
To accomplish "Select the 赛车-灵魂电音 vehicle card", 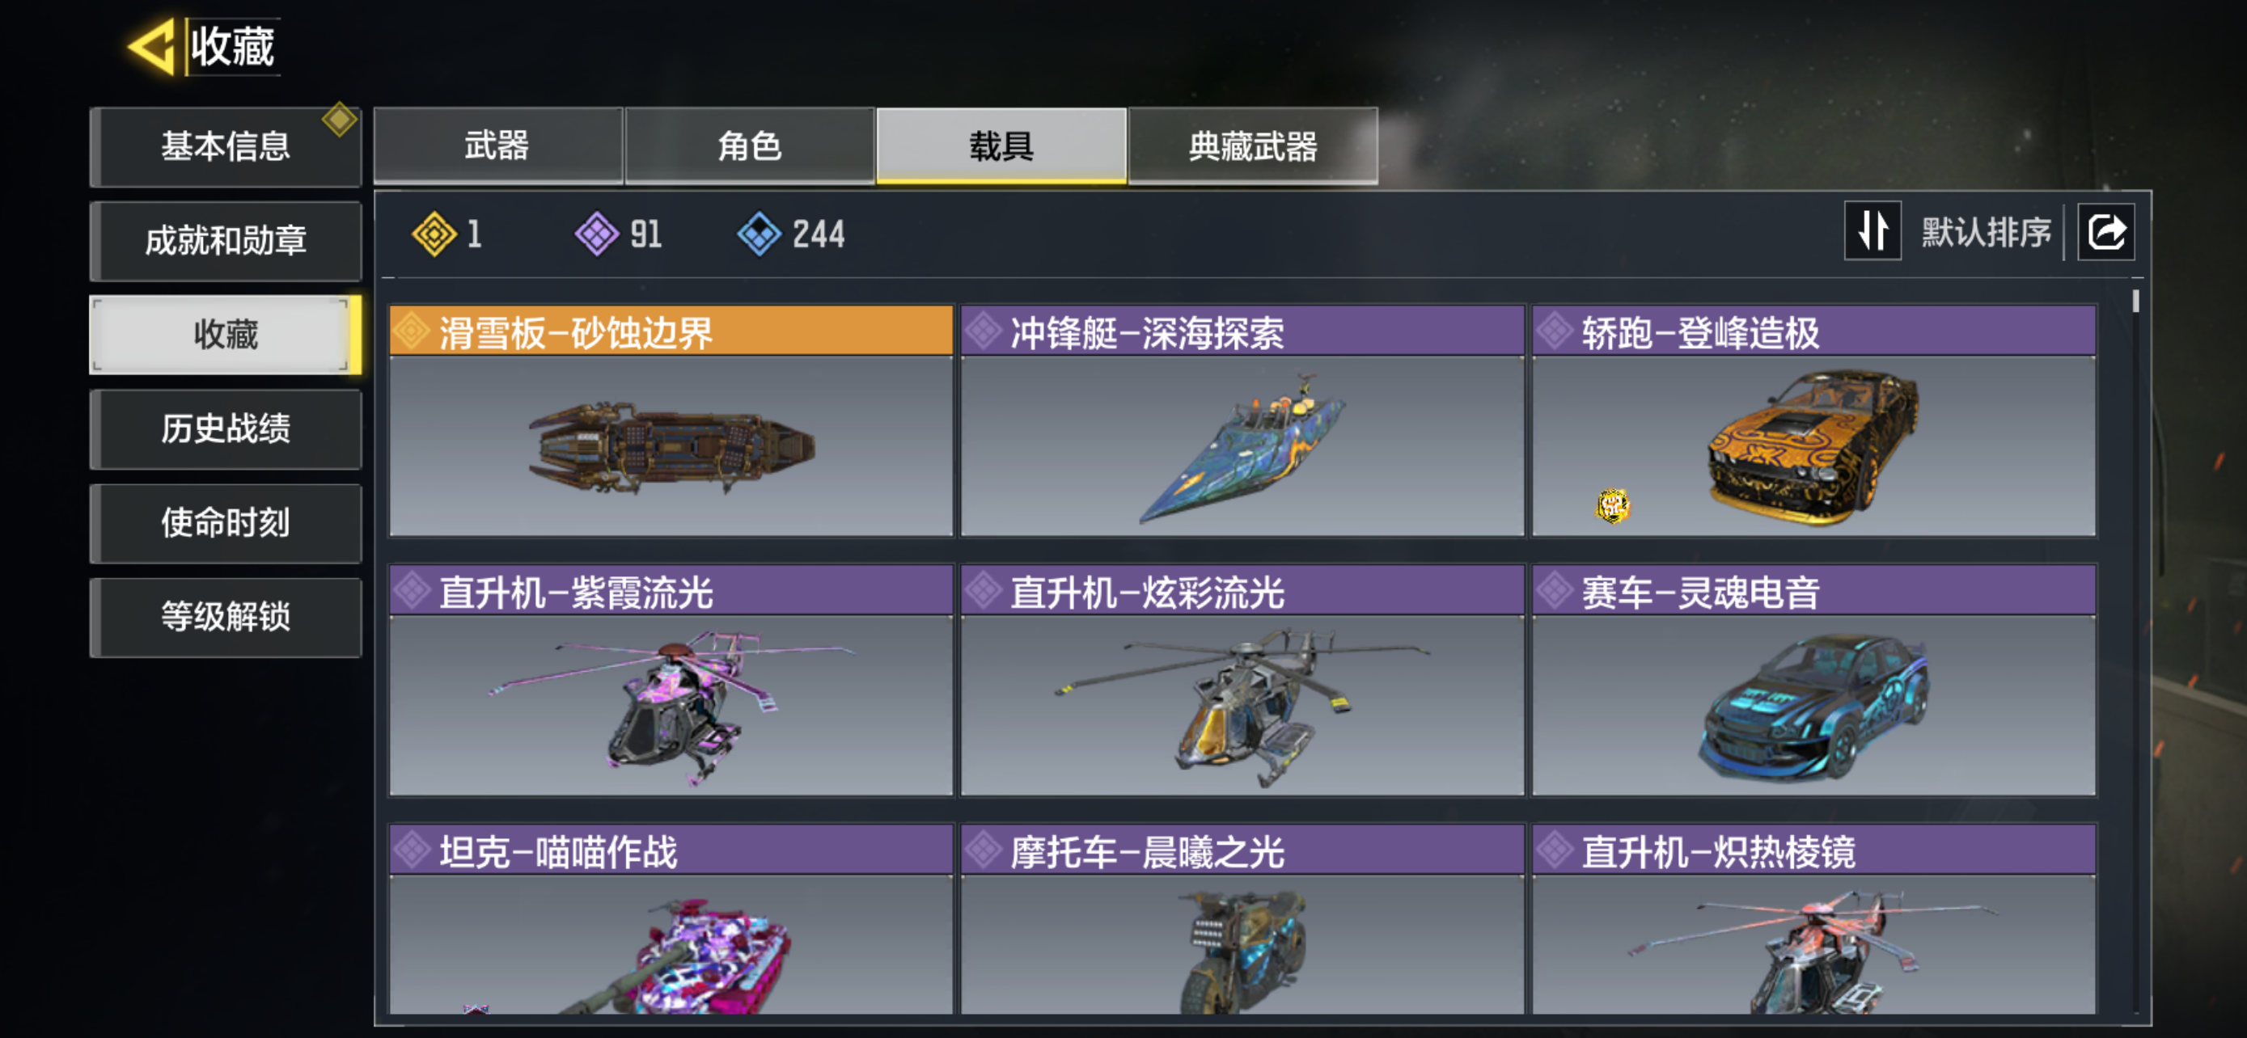I will point(1814,680).
